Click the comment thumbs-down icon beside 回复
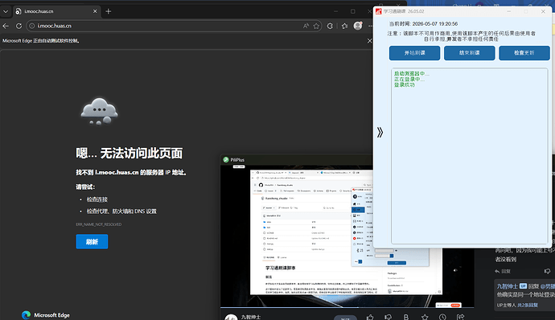The height and width of the screenshot is (320, 555). click(x=547, y=271)
